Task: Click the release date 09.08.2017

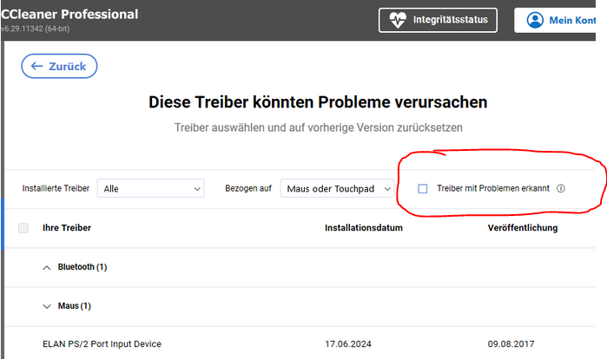Action: pos(511,344)
